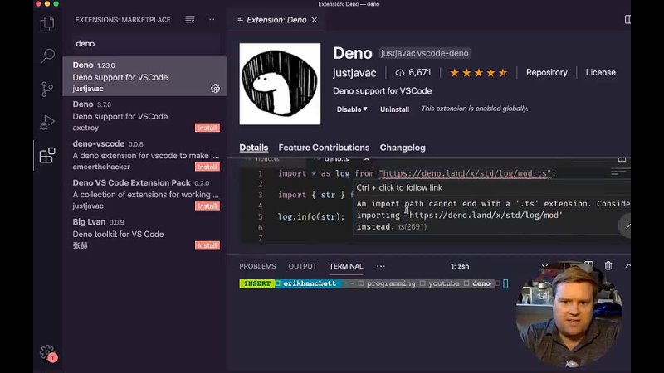Switch to the PROBLEMS panel tab
Screen dimensions: 664x373
257,266
